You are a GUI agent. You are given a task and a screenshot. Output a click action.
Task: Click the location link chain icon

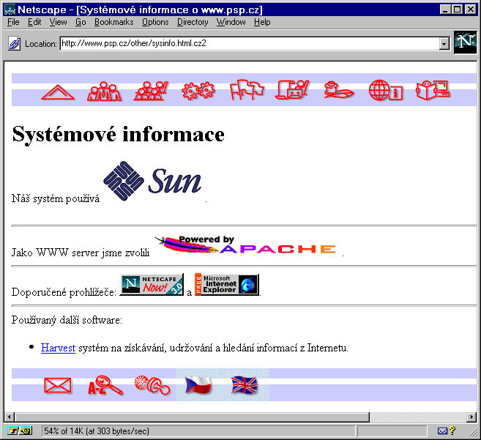[14, 44]
